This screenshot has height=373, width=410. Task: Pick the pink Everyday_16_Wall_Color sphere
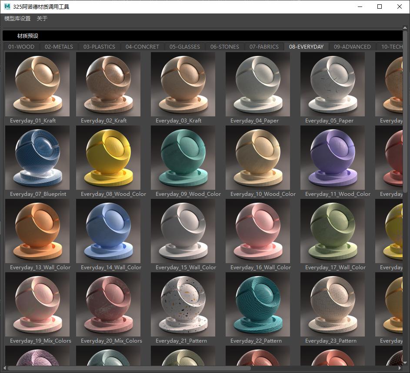pyautogui.click(x=258, y=231)
